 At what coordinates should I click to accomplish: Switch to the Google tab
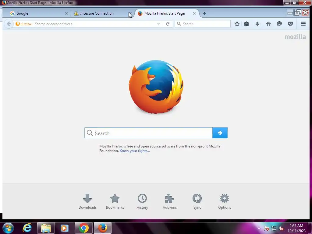click(36, 13)
